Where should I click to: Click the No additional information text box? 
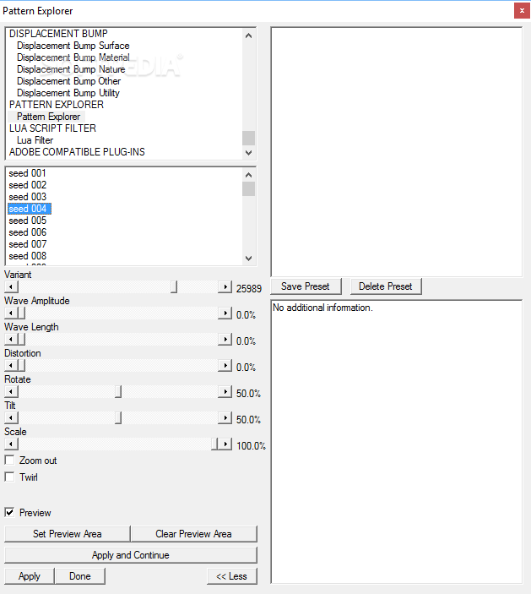coord(397,441)
